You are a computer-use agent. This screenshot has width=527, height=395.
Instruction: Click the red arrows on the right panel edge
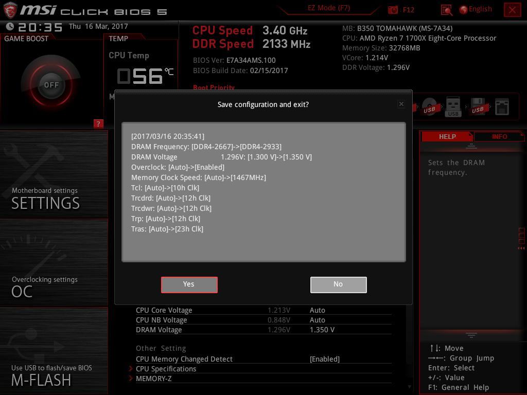click(521, 248)
